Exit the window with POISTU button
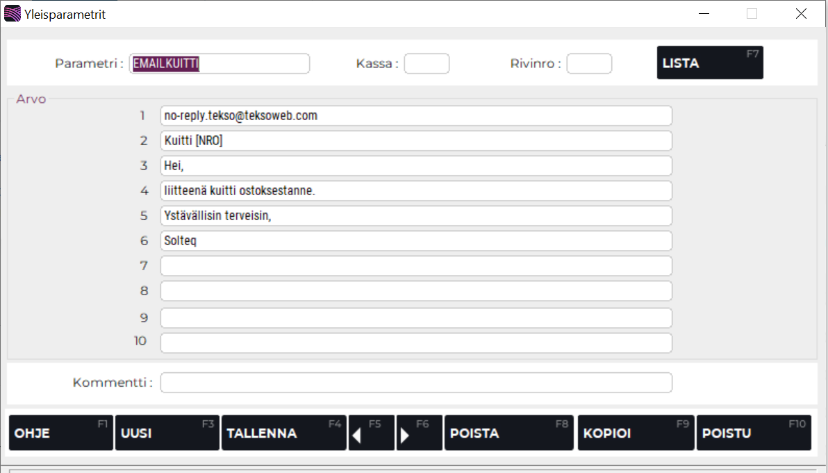 [x=753, y=433]
